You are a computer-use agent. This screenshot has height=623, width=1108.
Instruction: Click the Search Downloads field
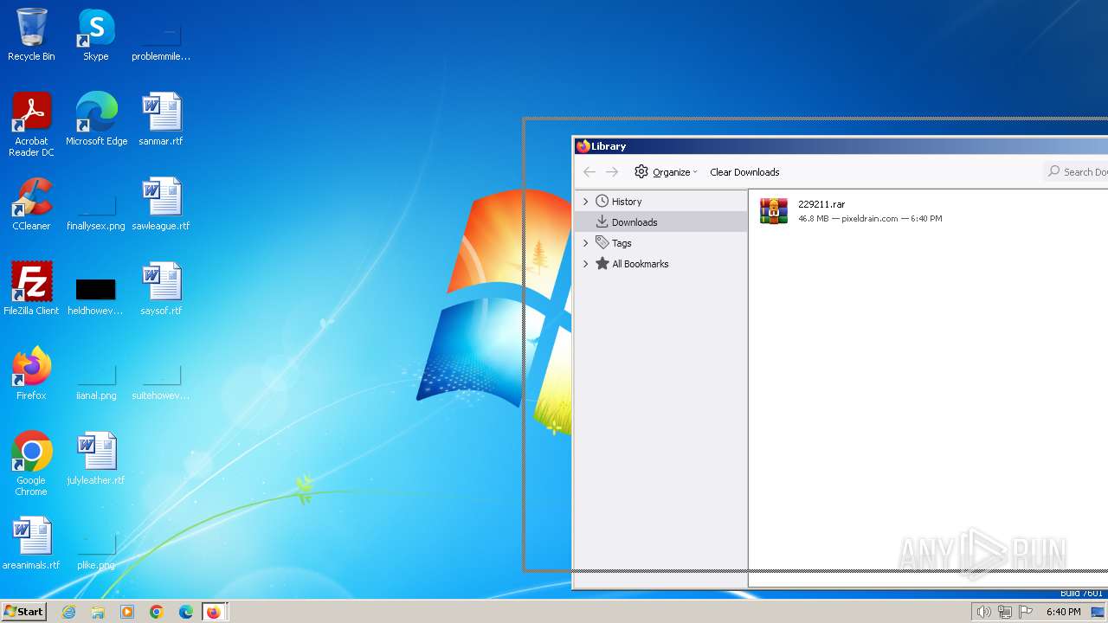[x=1076, y=171]
